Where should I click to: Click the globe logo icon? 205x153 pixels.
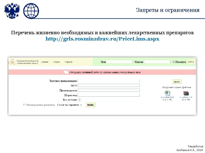[31, 11]
